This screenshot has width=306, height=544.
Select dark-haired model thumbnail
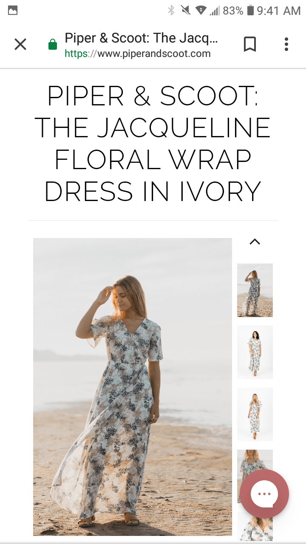tap(255, 352)
